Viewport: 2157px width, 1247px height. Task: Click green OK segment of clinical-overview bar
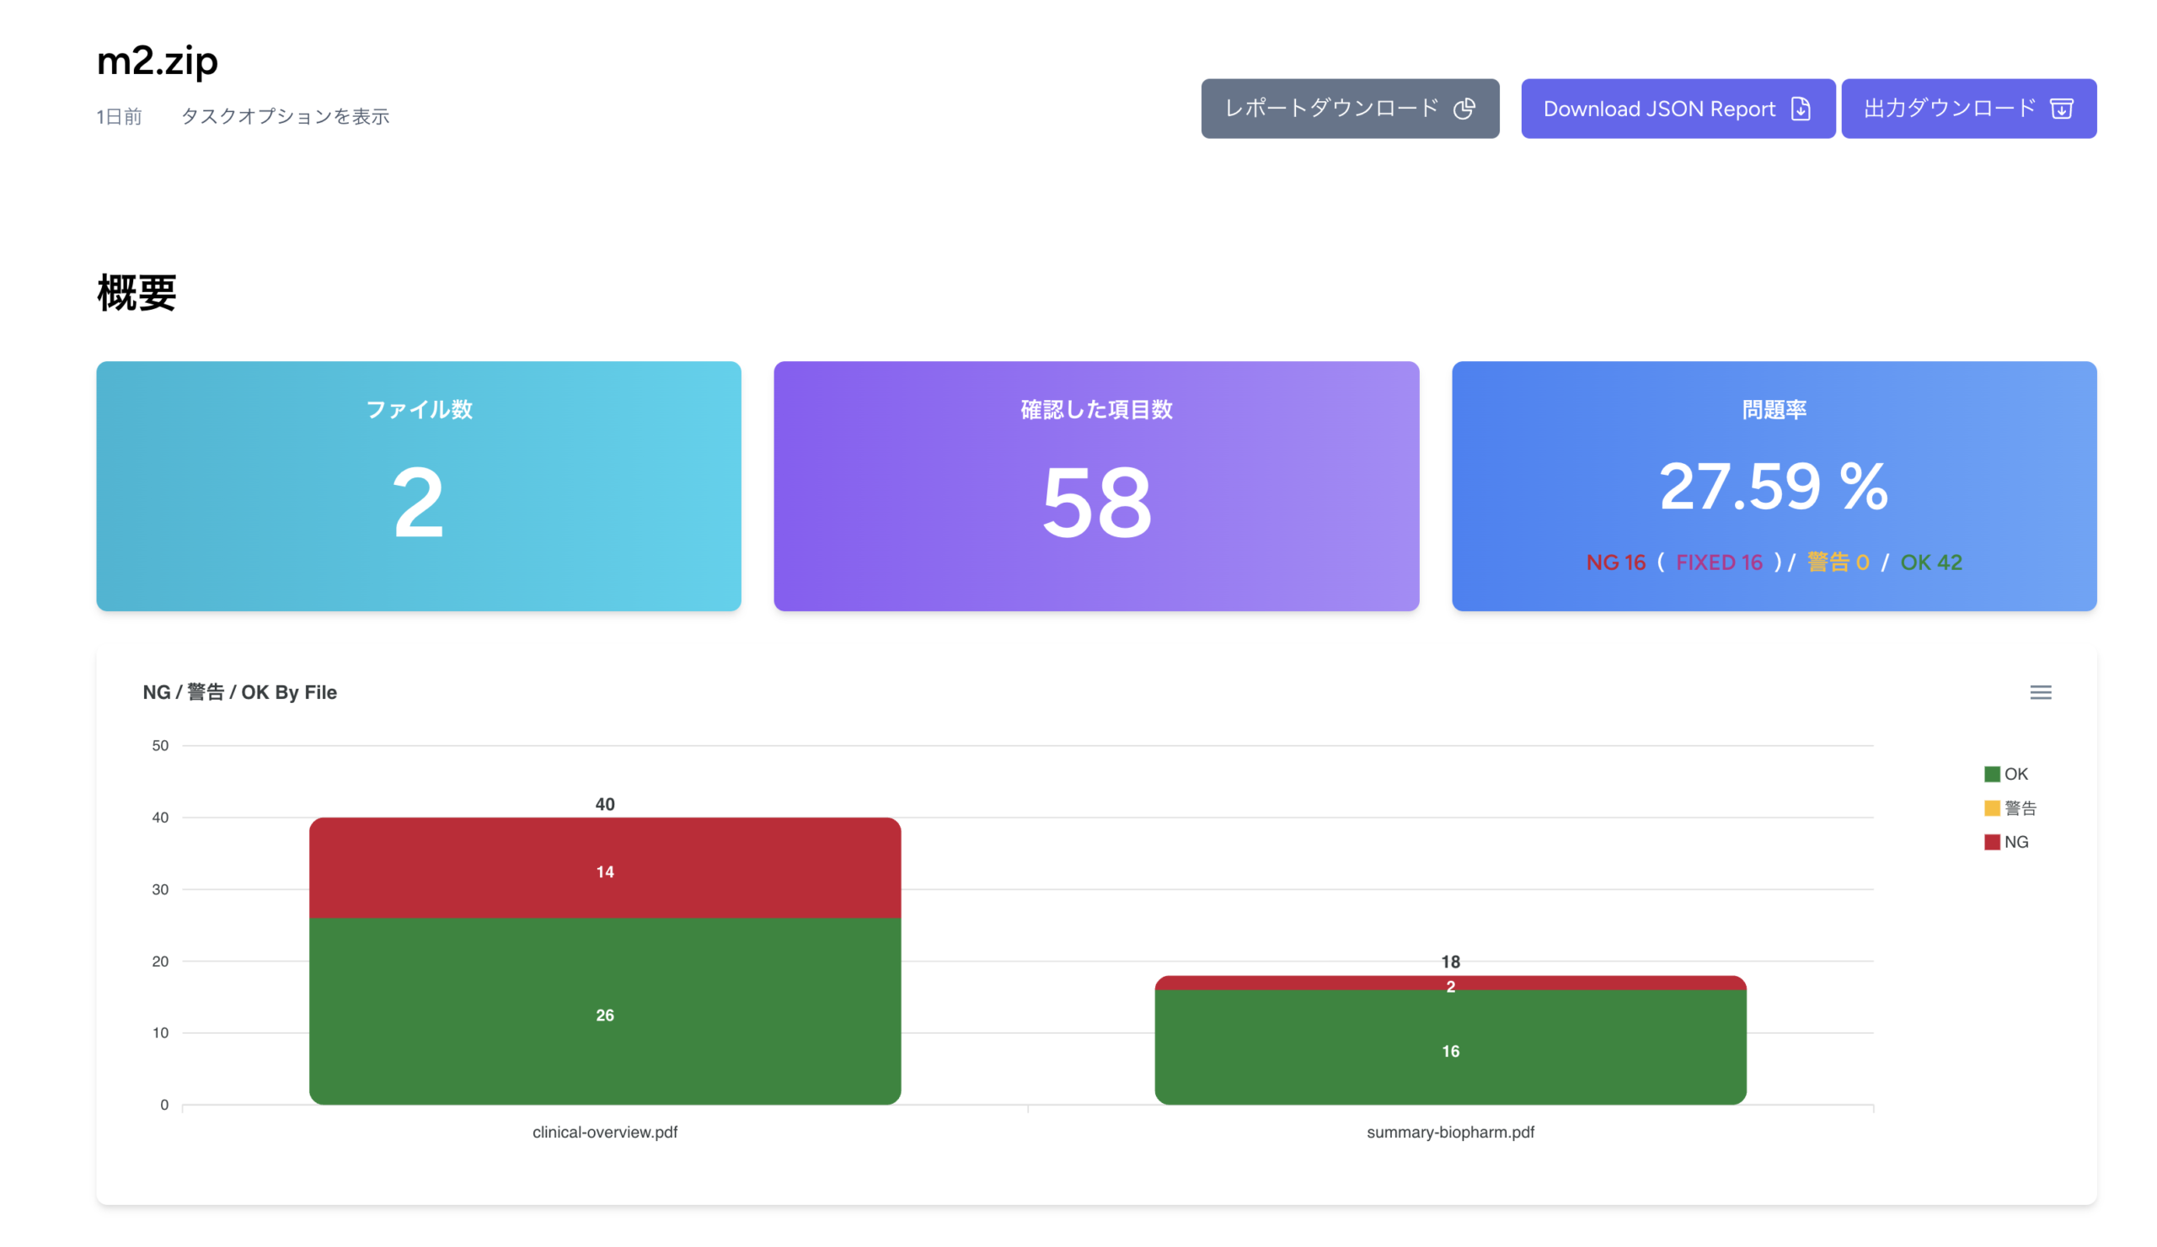[604, 1012]
